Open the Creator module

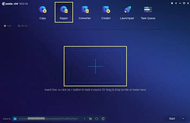(106, 12)
